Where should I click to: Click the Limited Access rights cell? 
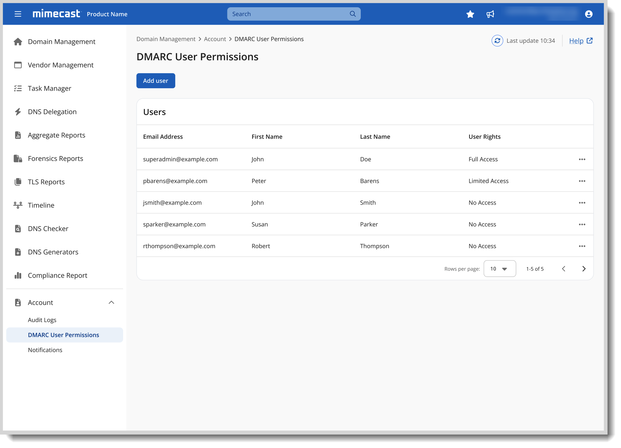(488, 181)
